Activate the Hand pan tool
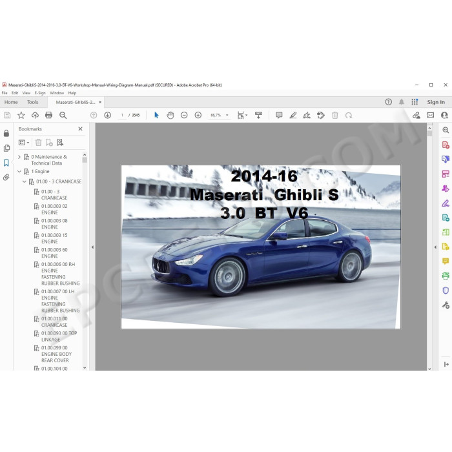The image size is (452, 452). click(170, 116)
